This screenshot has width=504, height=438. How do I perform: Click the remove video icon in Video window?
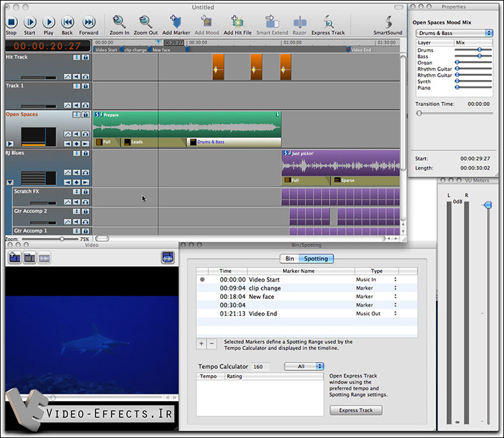(30, 258)
